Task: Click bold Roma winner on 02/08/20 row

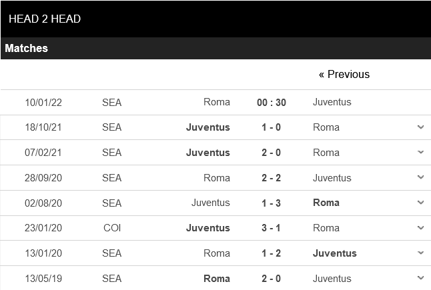Action: [x=326, y=203]
